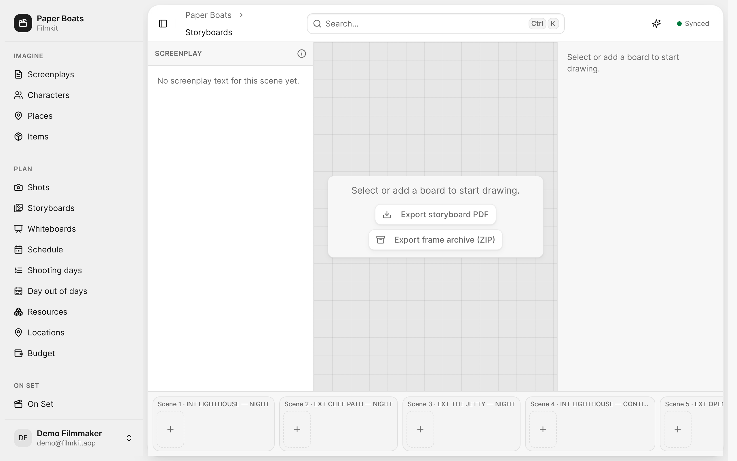Toggle the sidebar panel icon

coord(163,23)
